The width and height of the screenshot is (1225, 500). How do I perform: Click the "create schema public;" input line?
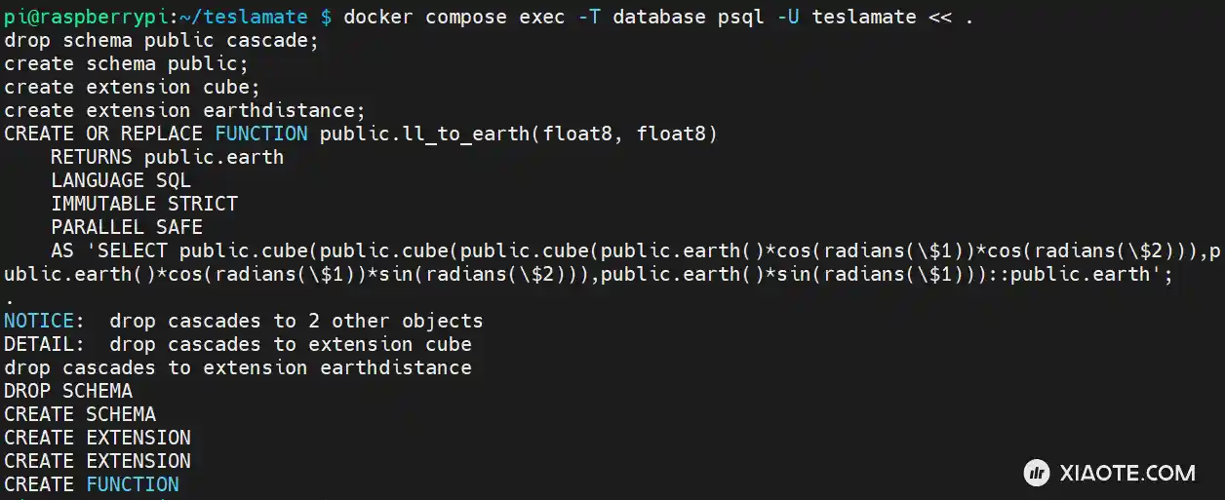pos(126,63)
